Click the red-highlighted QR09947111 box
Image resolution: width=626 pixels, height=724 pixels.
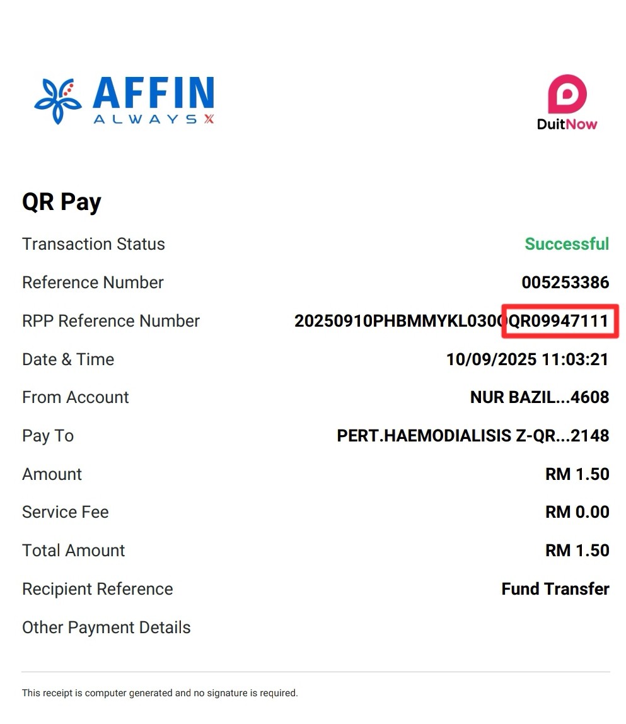tap(560, 321)
